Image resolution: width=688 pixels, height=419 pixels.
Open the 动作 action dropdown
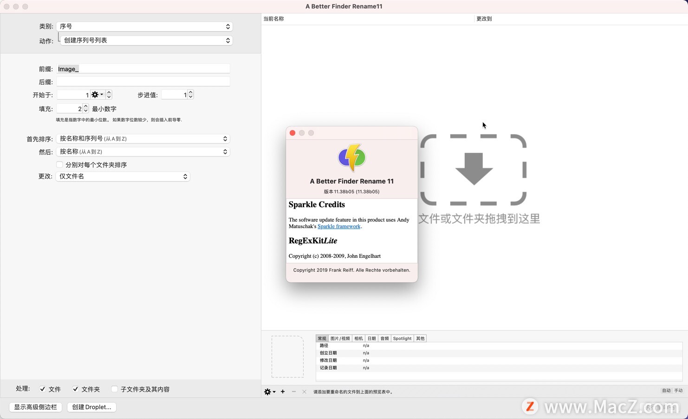click(146, 40)
